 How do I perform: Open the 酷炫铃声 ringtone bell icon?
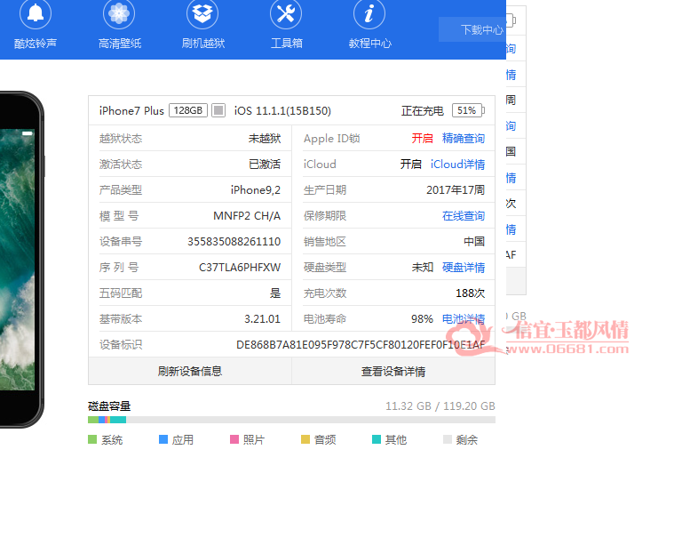(x=36, y=13)
